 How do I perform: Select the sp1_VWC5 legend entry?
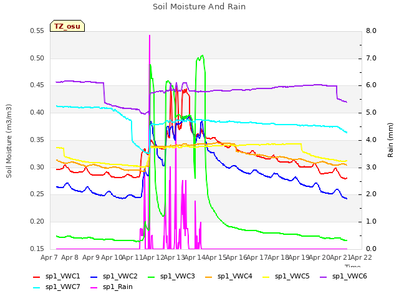[x=286, y=277]
